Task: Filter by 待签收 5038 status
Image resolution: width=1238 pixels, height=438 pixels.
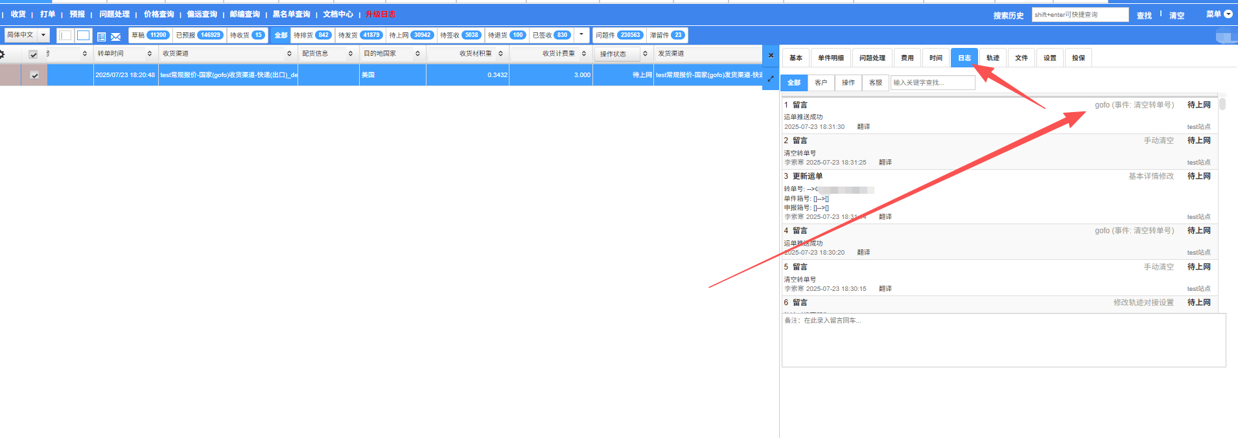Action: (460, 35)
